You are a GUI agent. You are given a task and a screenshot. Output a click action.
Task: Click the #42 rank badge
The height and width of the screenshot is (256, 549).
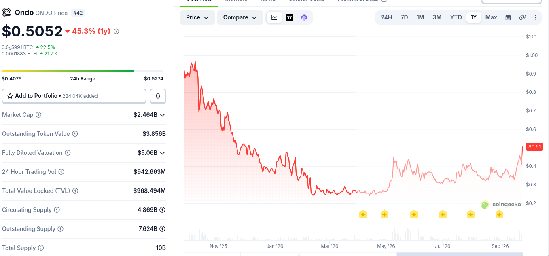click(x=78, y=13)
